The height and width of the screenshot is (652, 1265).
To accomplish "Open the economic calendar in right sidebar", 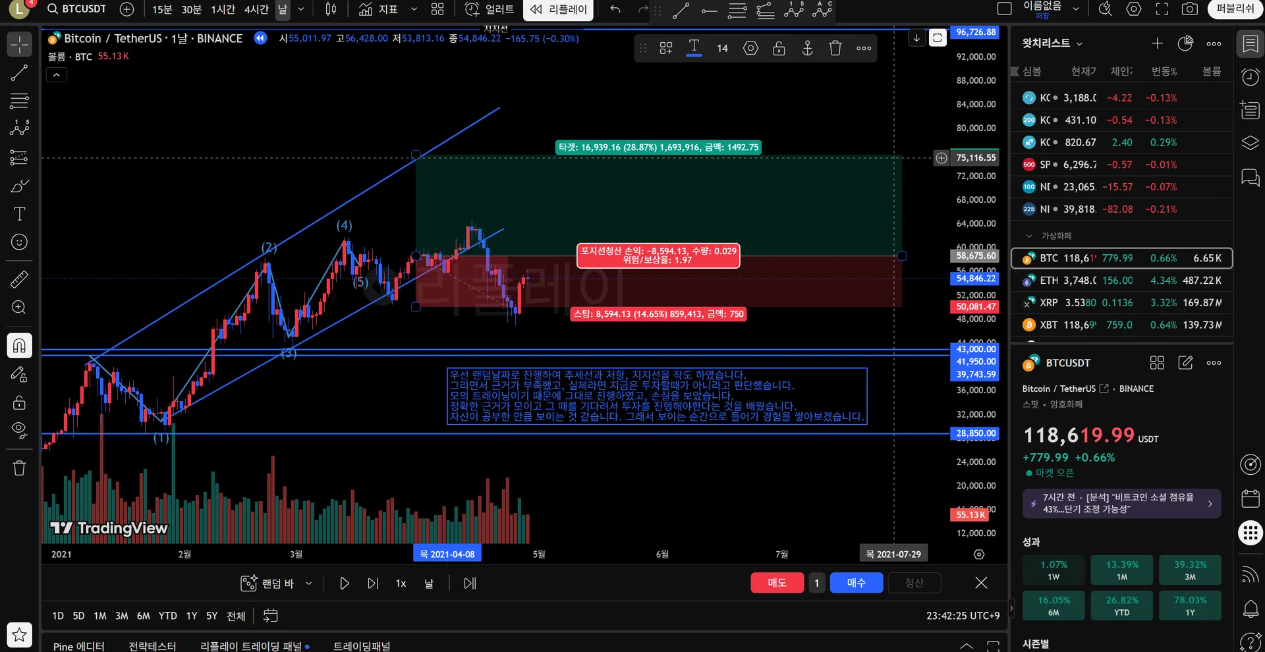I will pyautogui.click(x=1250, y=498).
